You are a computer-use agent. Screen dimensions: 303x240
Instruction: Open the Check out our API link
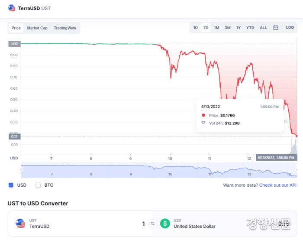(278, 185)
